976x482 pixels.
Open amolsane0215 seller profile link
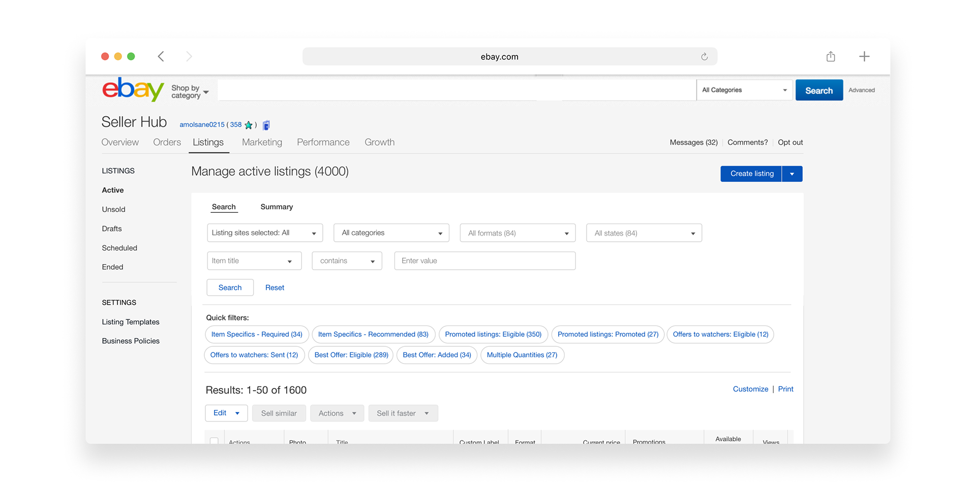click(202, 124)
